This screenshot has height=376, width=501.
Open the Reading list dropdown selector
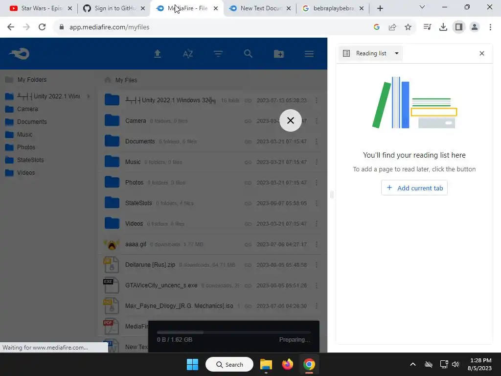[371, 53]
